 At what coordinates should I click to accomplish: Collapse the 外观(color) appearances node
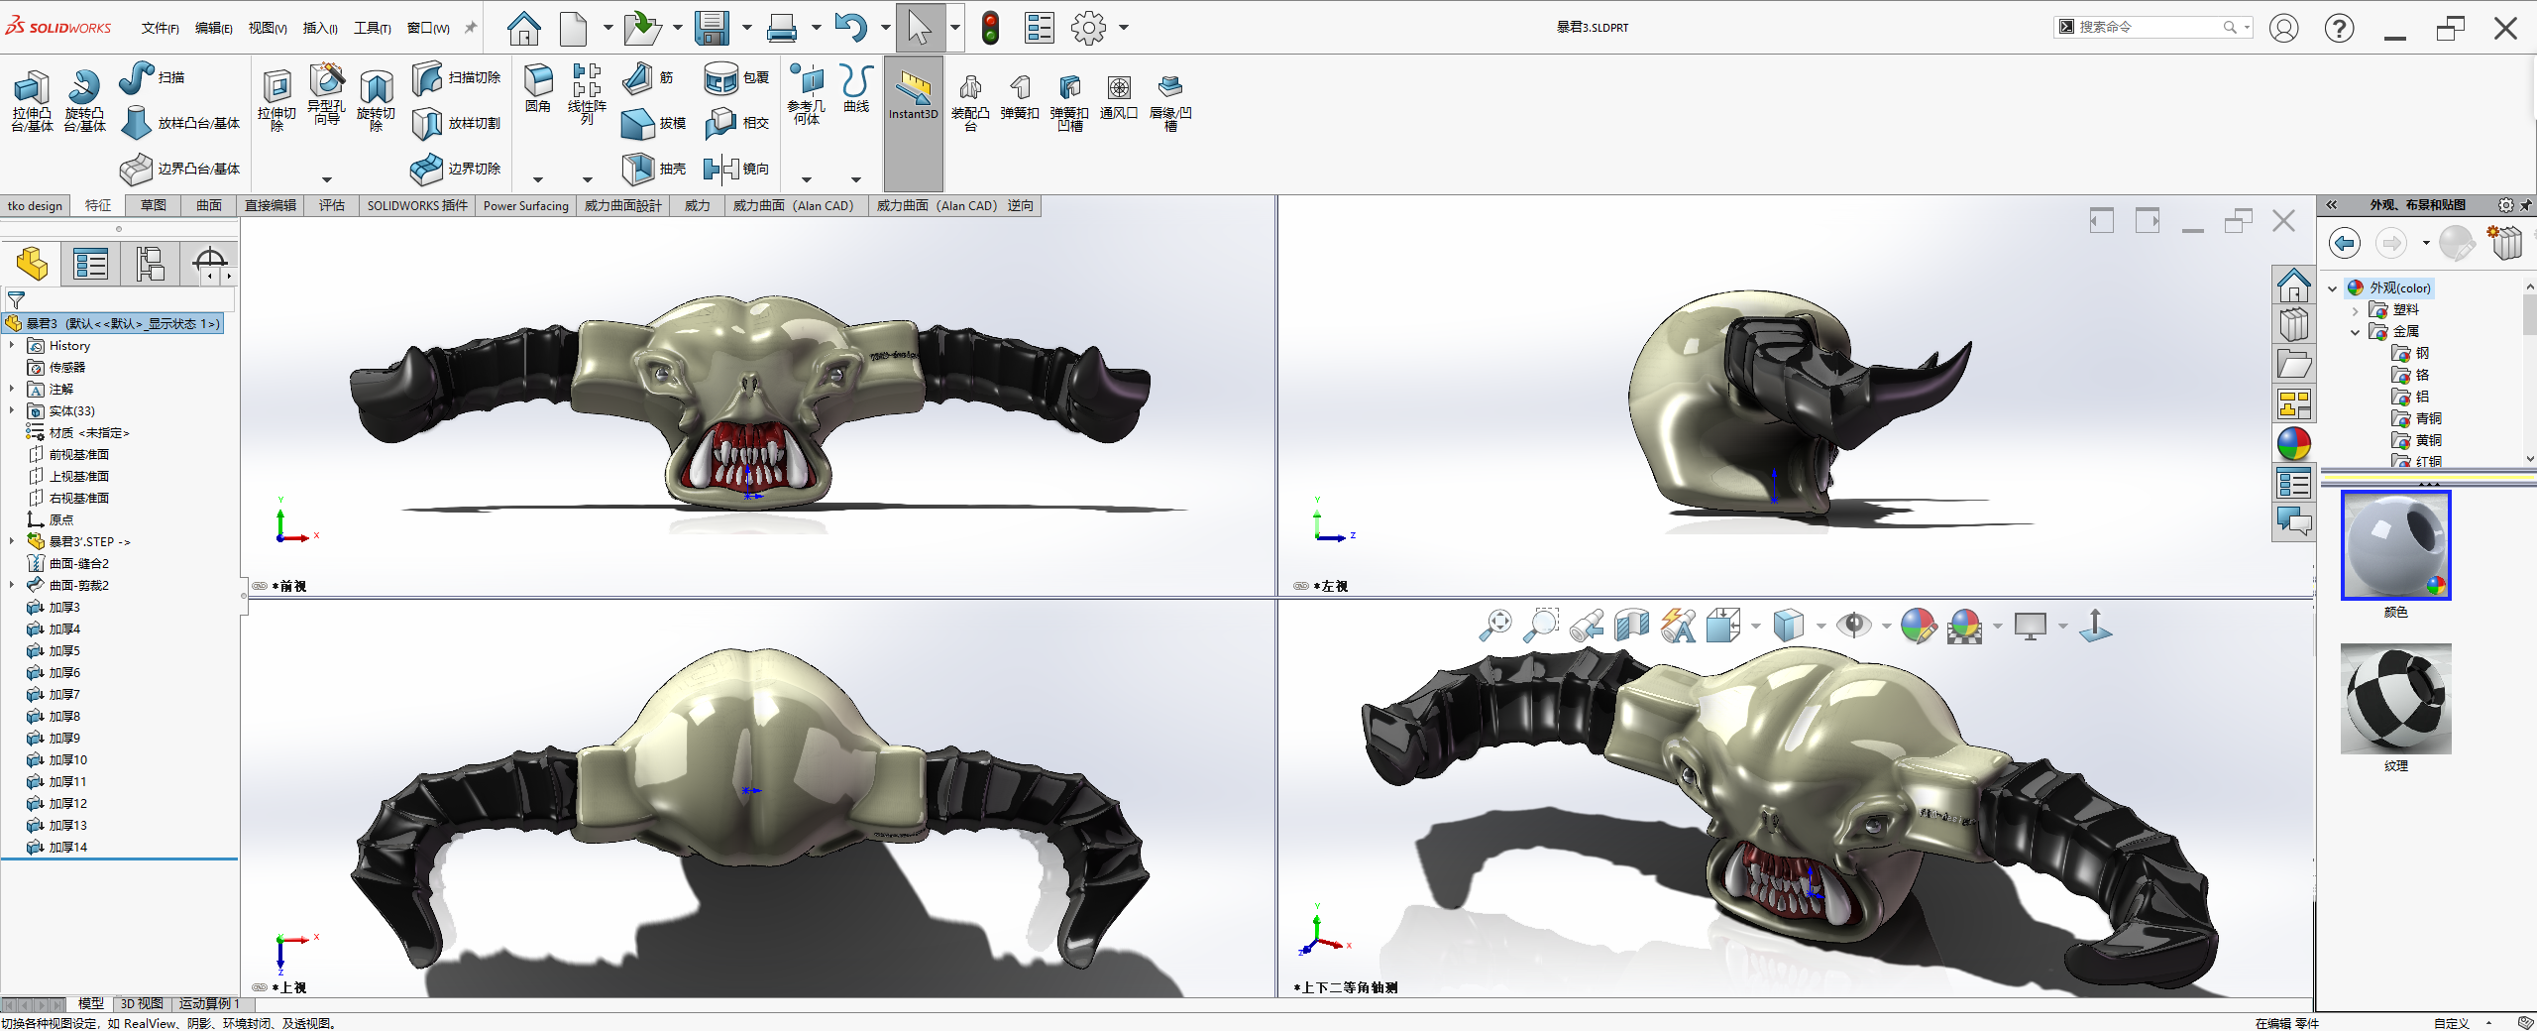[2333, 287]
